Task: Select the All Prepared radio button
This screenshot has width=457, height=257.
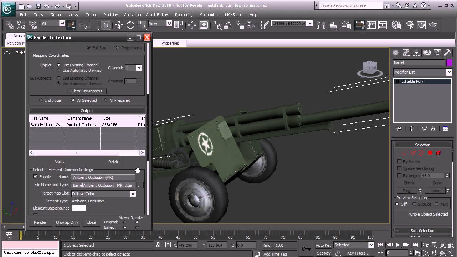Action: (105, 100)
